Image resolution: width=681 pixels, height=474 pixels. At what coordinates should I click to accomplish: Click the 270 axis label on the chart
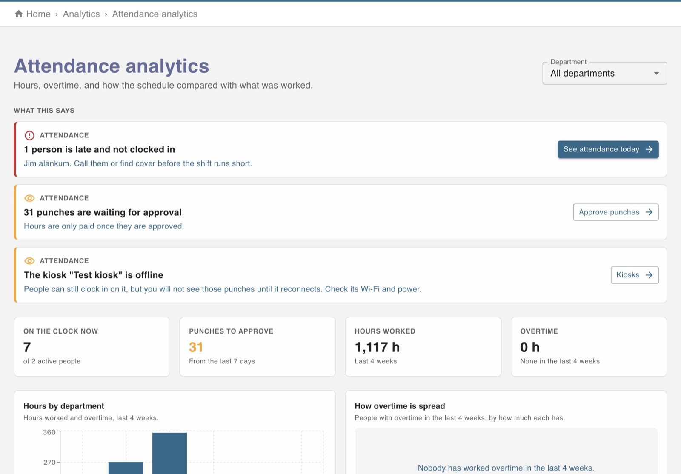pos(49,462)
